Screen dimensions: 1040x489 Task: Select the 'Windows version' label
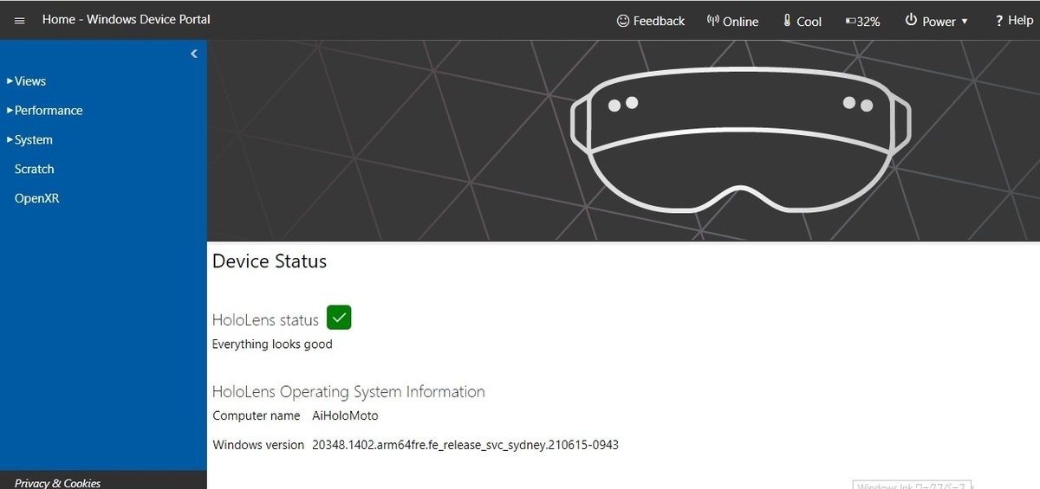(258, 445)
